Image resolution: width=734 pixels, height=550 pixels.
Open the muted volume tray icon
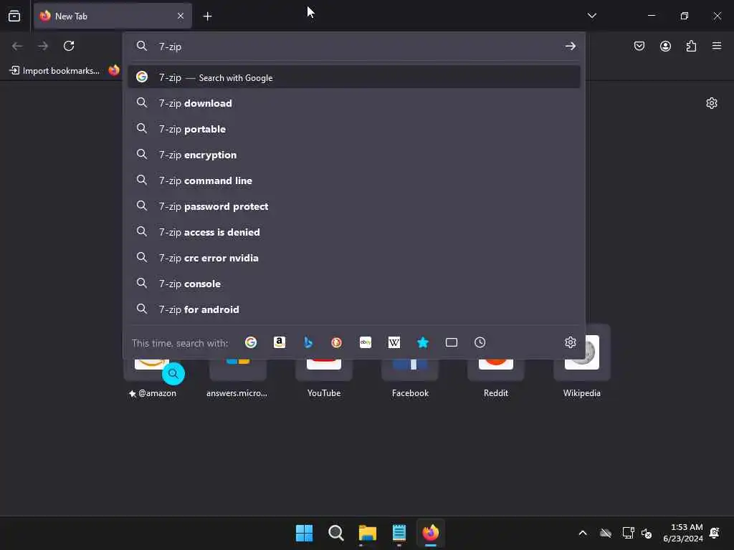click(647, 533)
